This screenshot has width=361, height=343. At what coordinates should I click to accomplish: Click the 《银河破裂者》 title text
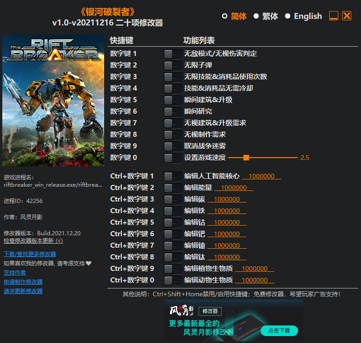(x=107, y=12)
